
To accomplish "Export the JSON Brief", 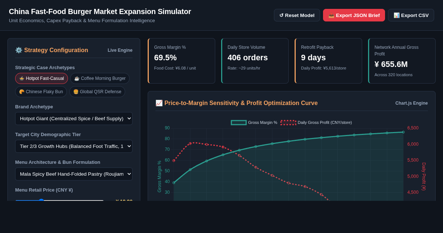I will click(354, 15).
